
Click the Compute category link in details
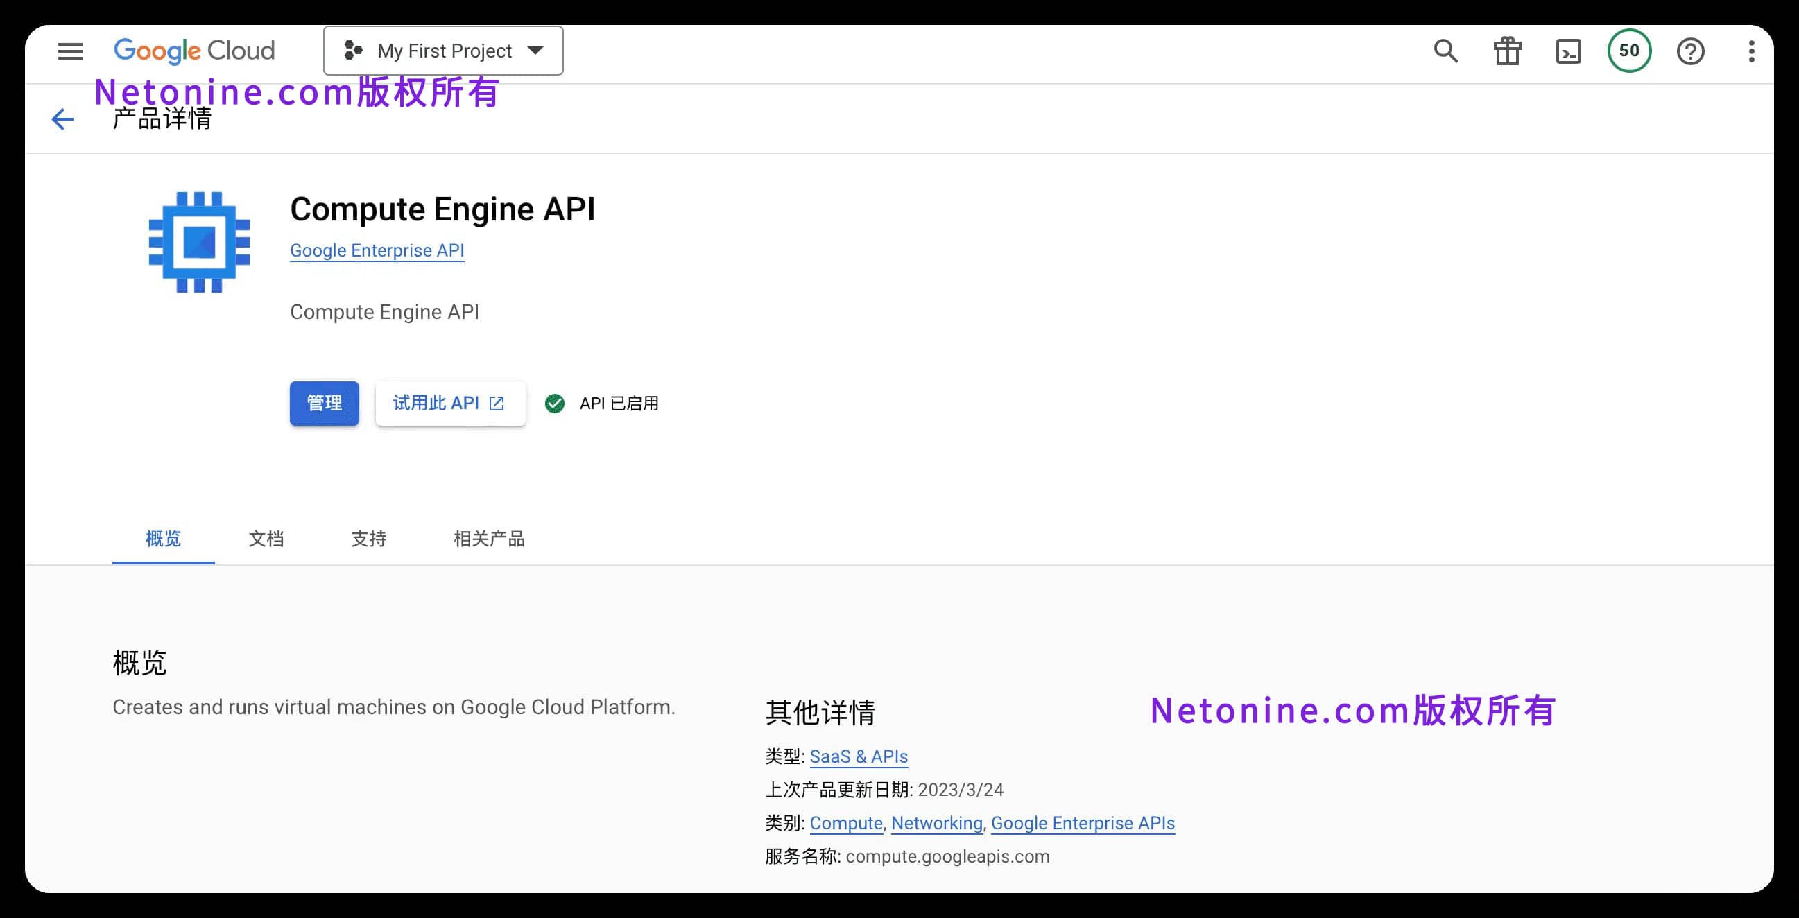(x=844, y=823)
